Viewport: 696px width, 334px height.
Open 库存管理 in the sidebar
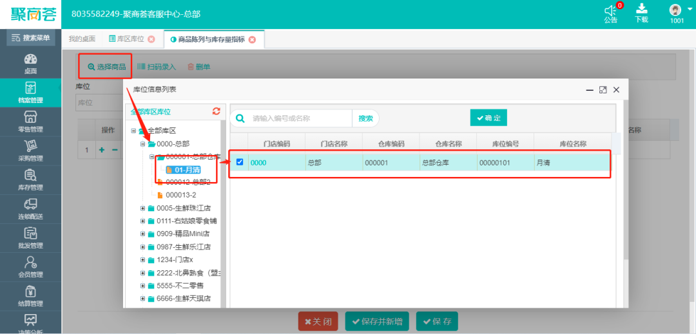point(30,180)
